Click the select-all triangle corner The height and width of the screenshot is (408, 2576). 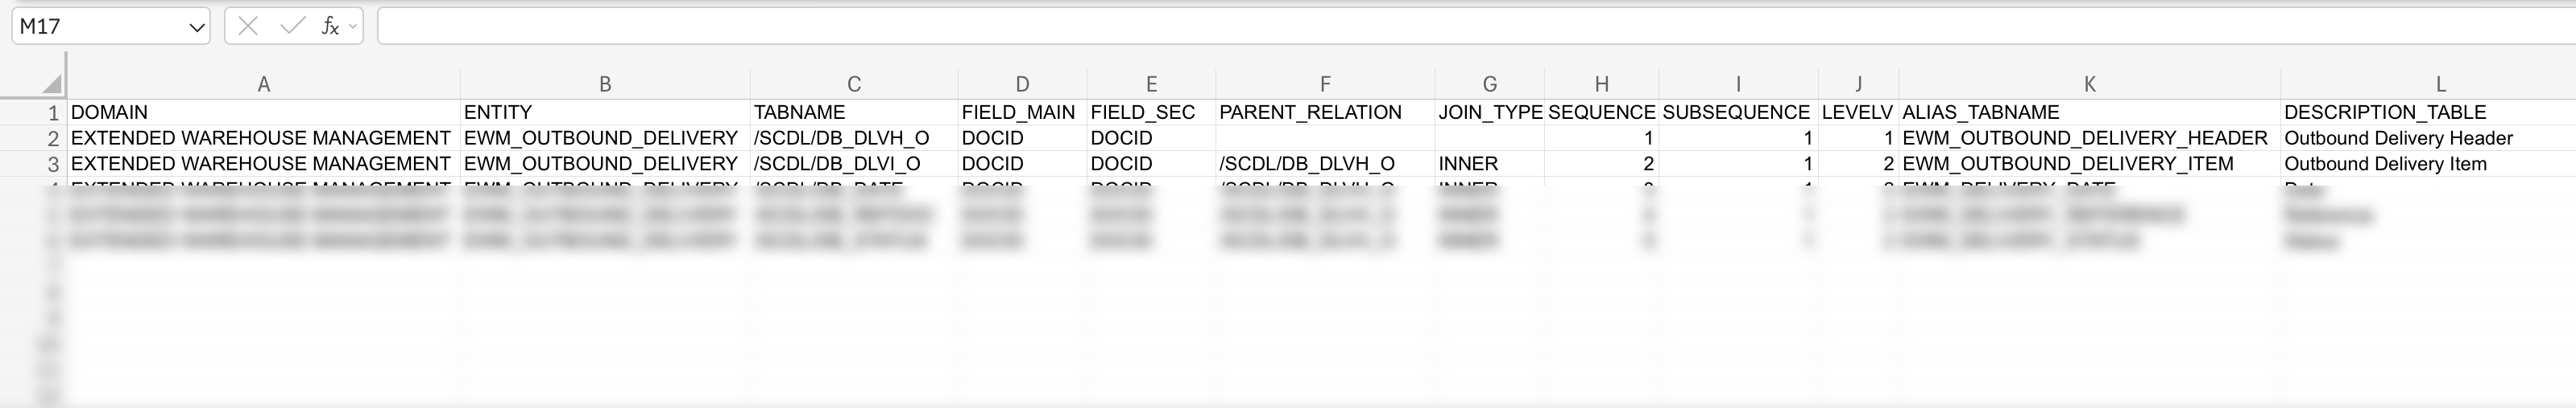pyautogui.click(x=52, y=85)
